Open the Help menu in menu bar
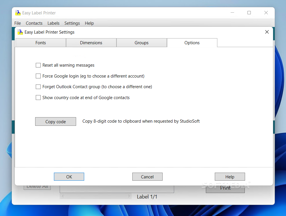The height and width of the screenshot is (216, 286). point(89,23)
